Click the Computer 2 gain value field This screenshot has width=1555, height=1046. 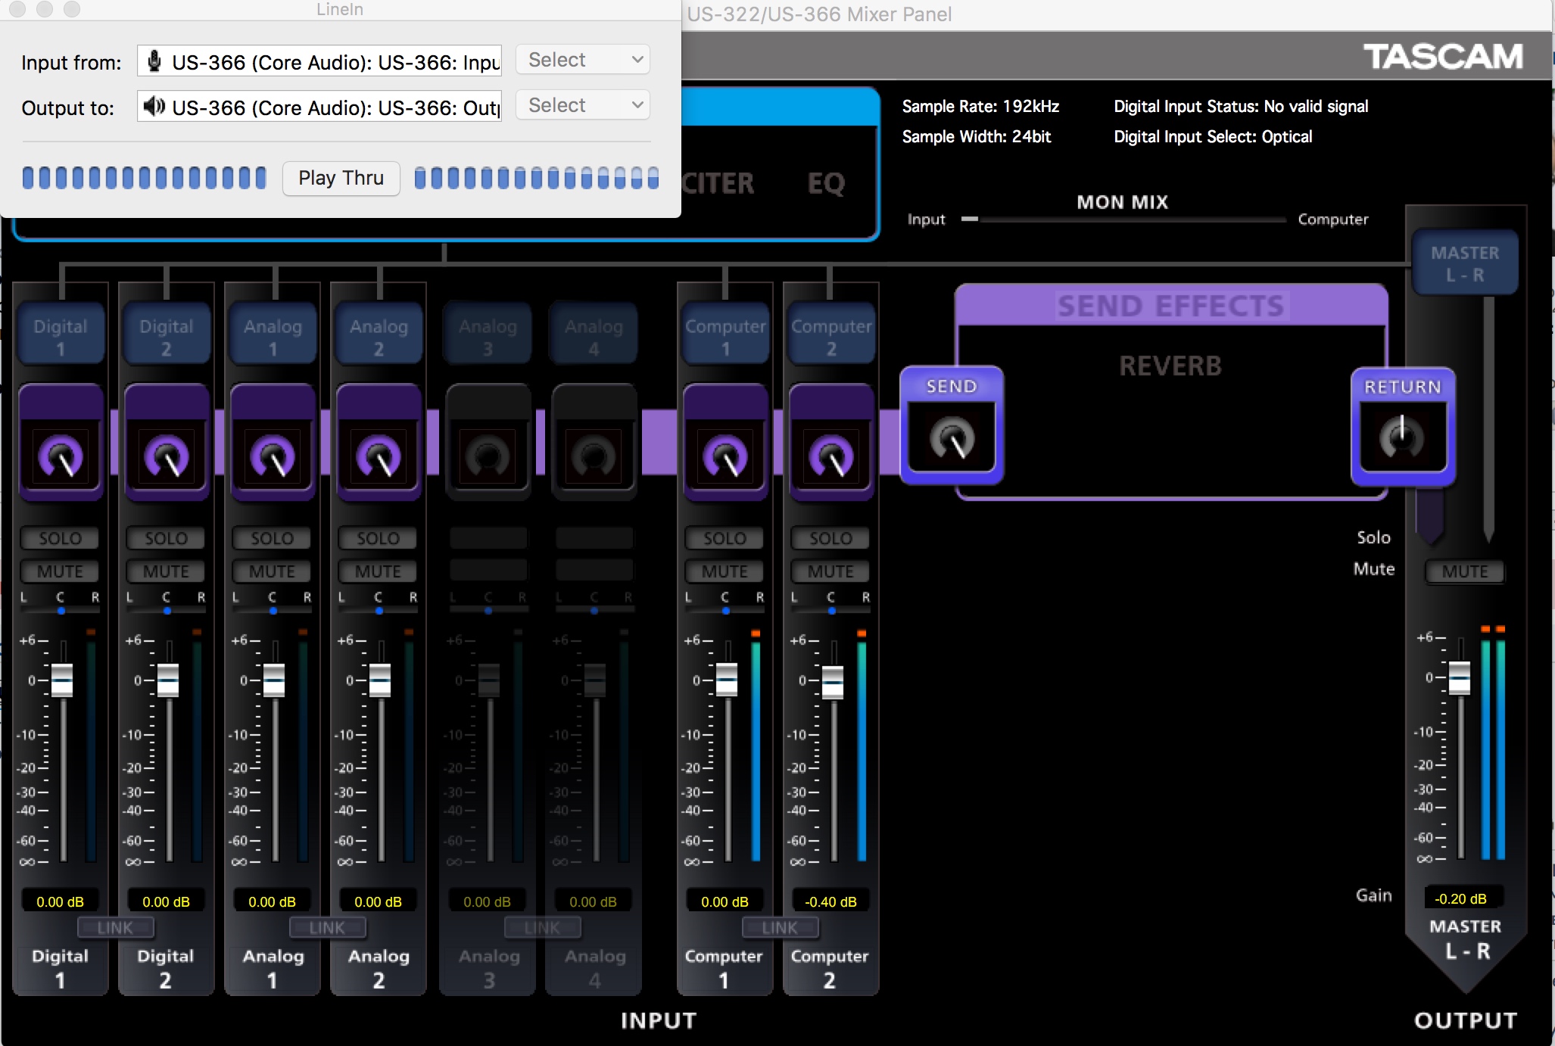[x=830, y=901]
